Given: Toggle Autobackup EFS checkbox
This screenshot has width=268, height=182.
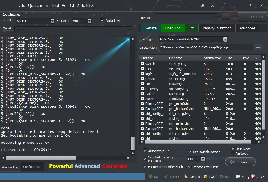Looking at the screenshot, I should click(x=145, y=151).
